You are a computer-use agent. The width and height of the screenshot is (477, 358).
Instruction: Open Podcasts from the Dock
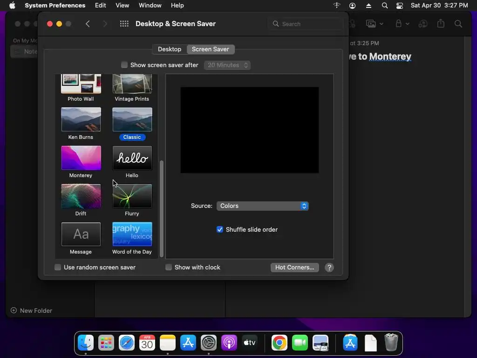[229, 343]
